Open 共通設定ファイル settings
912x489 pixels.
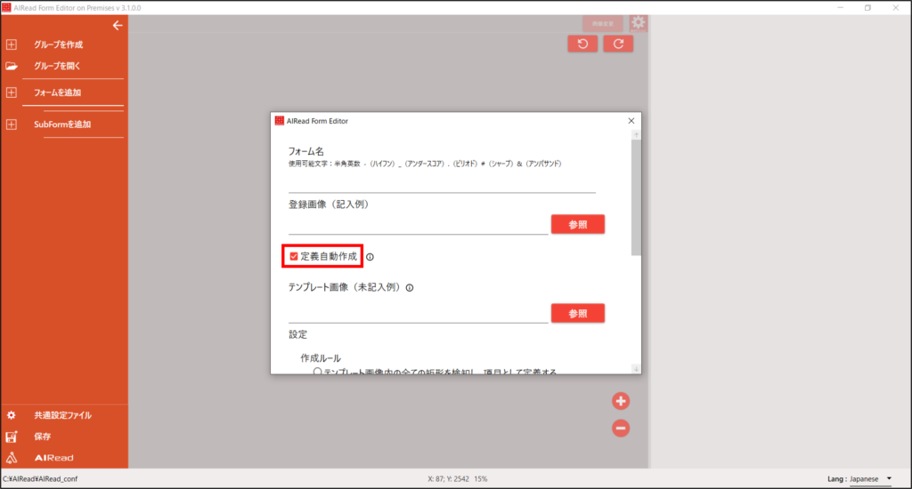click(63, 415)
